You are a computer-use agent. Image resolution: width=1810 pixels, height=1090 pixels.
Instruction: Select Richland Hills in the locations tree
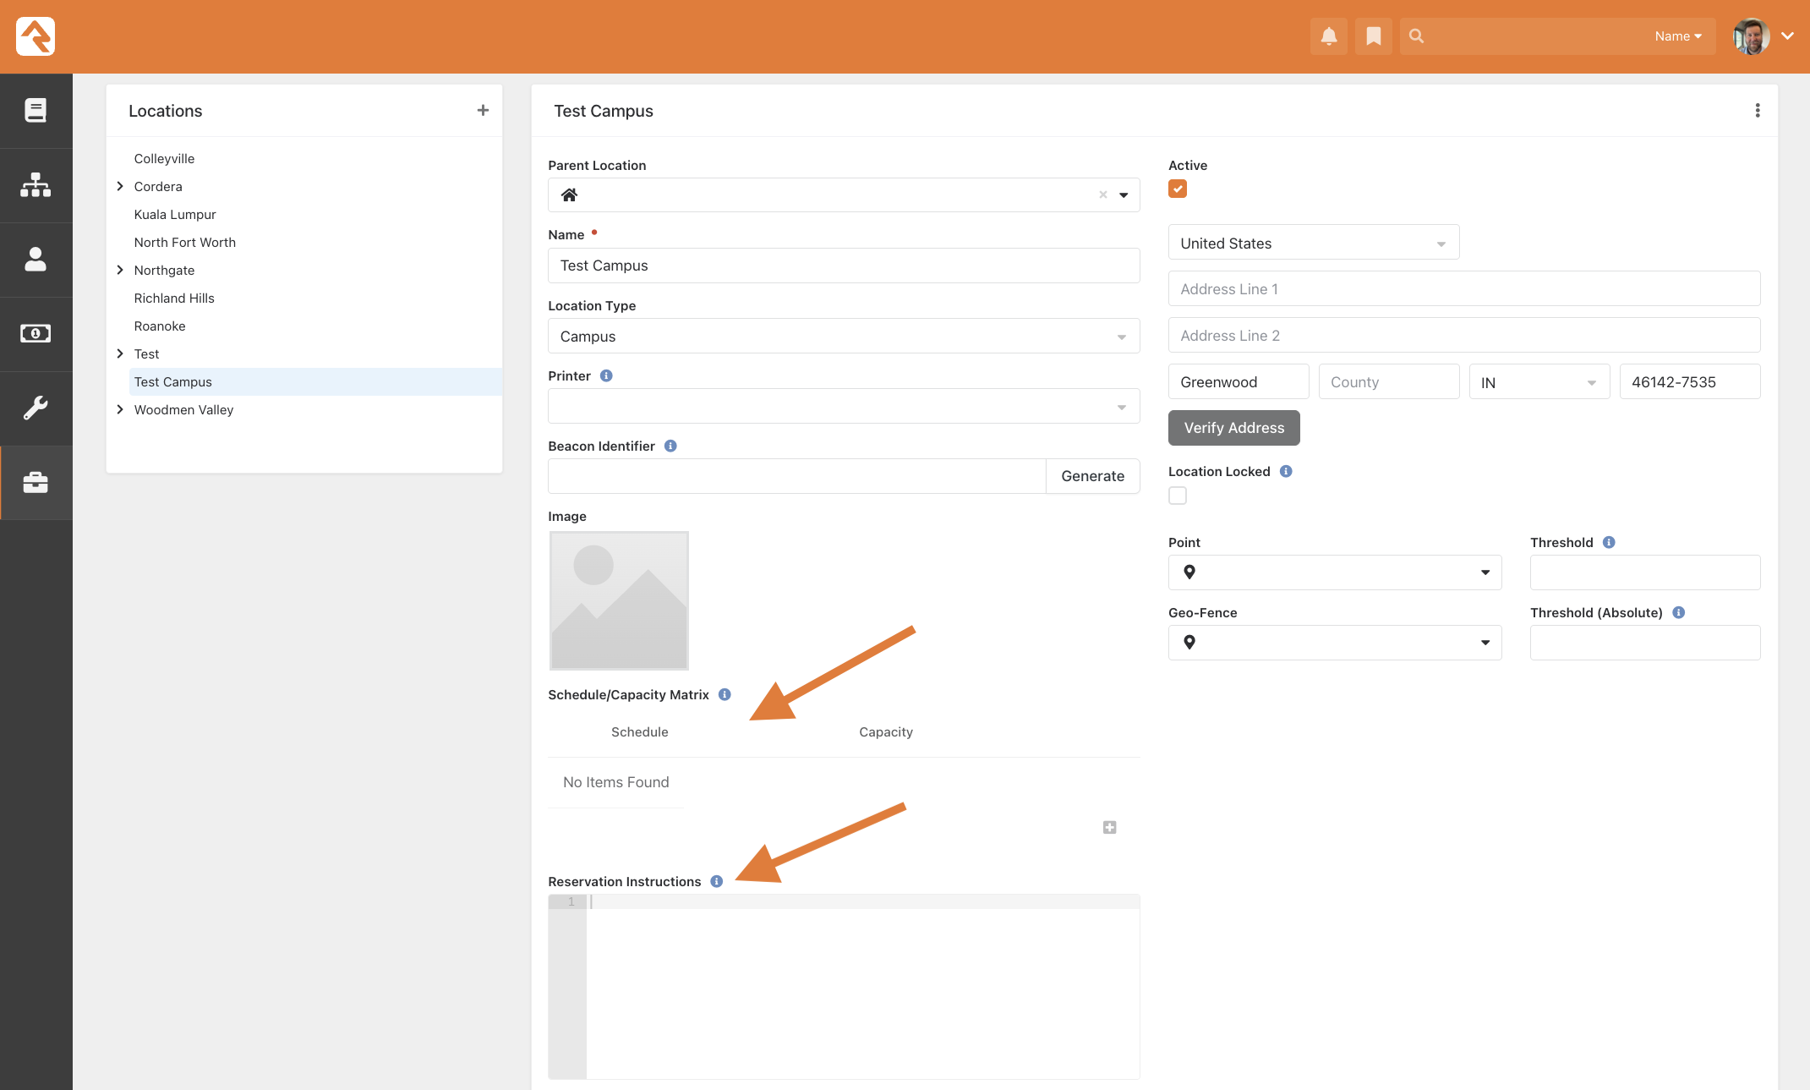174,298
